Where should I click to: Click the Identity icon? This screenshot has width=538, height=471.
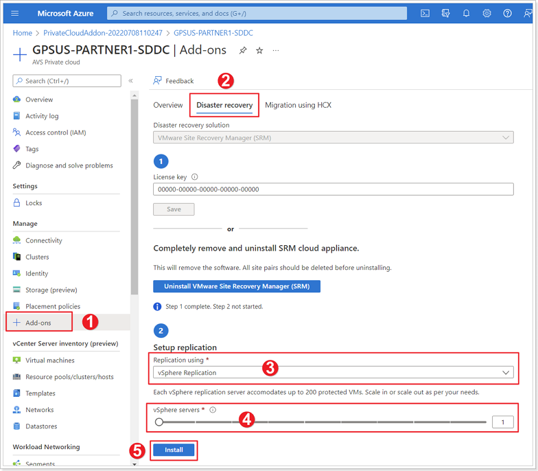tap(16, 273)
